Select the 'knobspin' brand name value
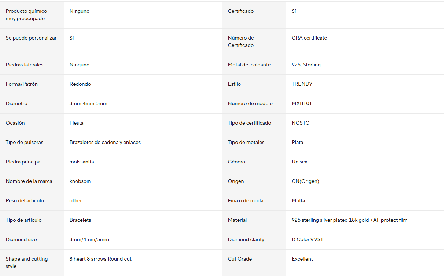Image resolution: width=445 pixels, height=276 pixels. [80, 181]
